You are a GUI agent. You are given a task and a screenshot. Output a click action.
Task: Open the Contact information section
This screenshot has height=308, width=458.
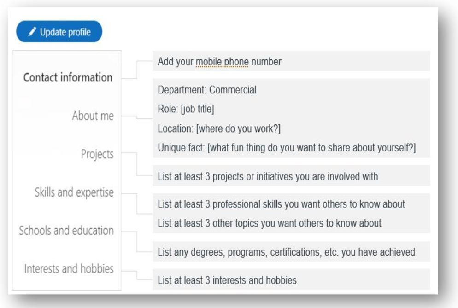(68, 77)
